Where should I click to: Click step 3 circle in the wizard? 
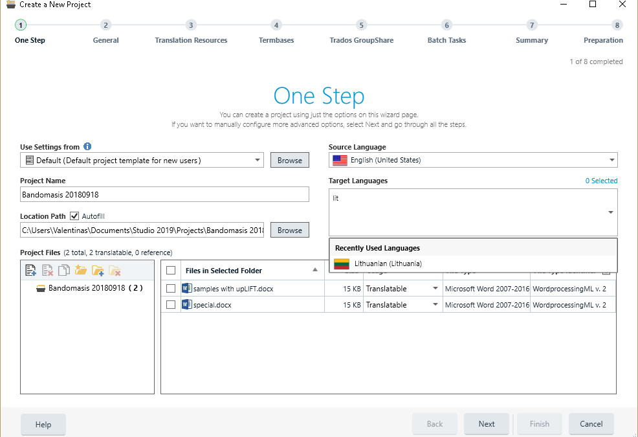click(191, 25)
